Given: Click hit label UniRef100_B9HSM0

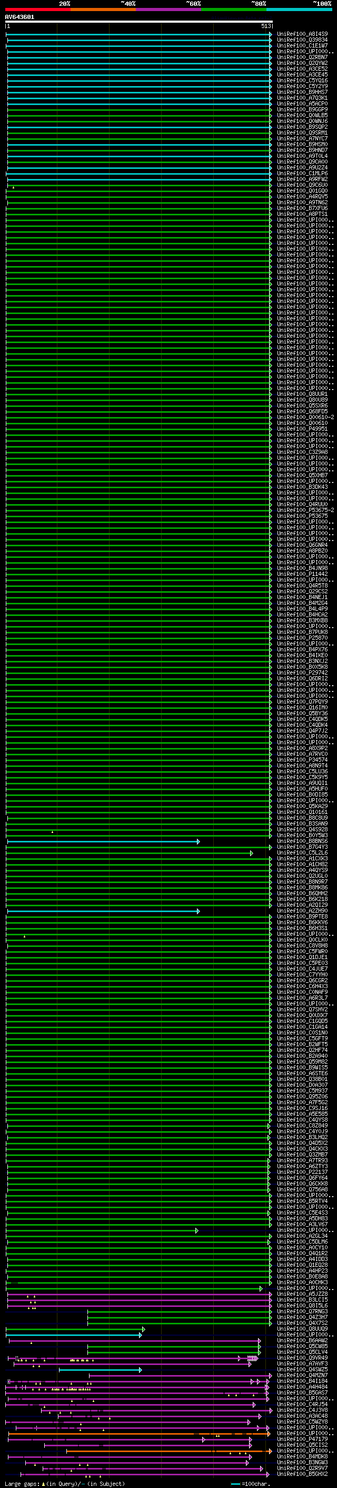Looking at the screenshot, I should point(302,145).
